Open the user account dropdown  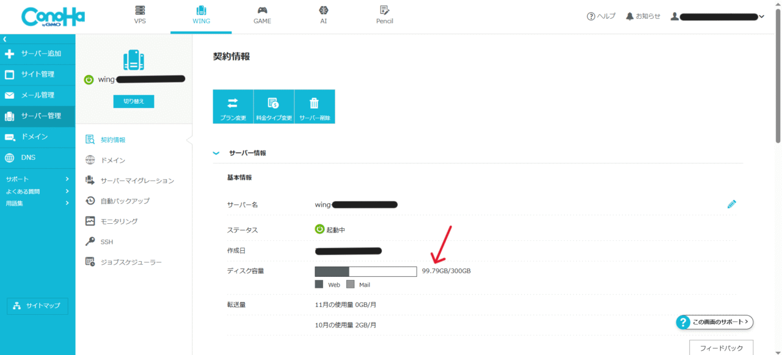[717, 16]
